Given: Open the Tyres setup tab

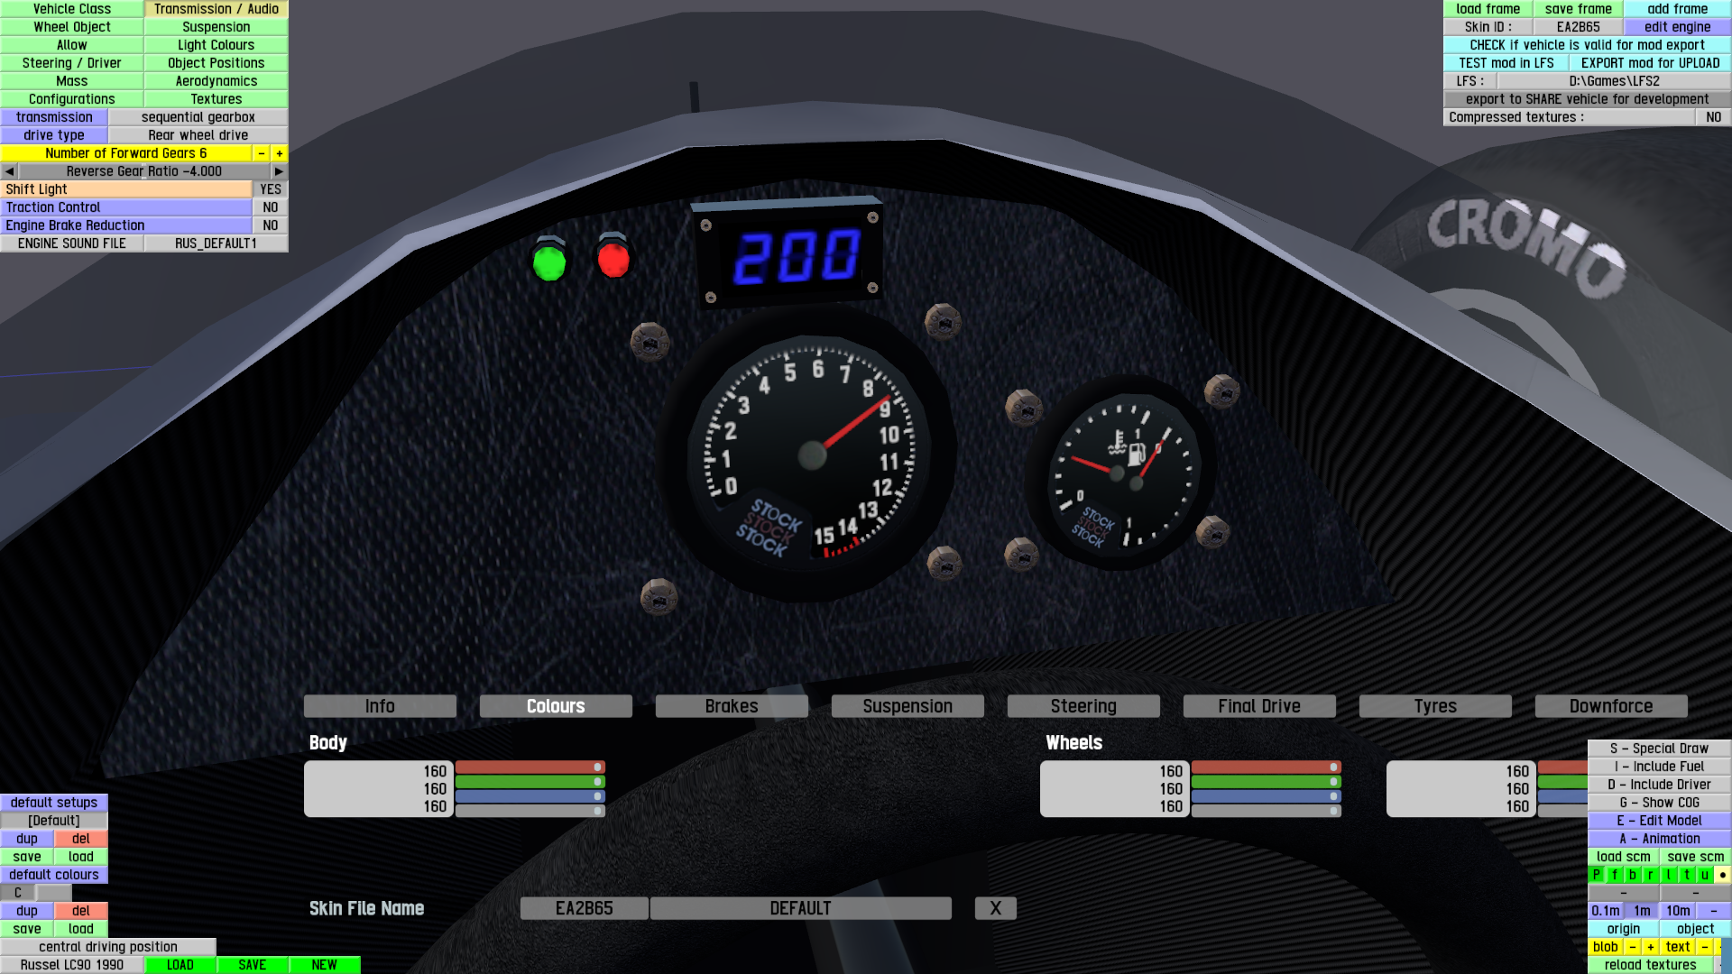Looking at the screenshot, I should (1435, 706).
